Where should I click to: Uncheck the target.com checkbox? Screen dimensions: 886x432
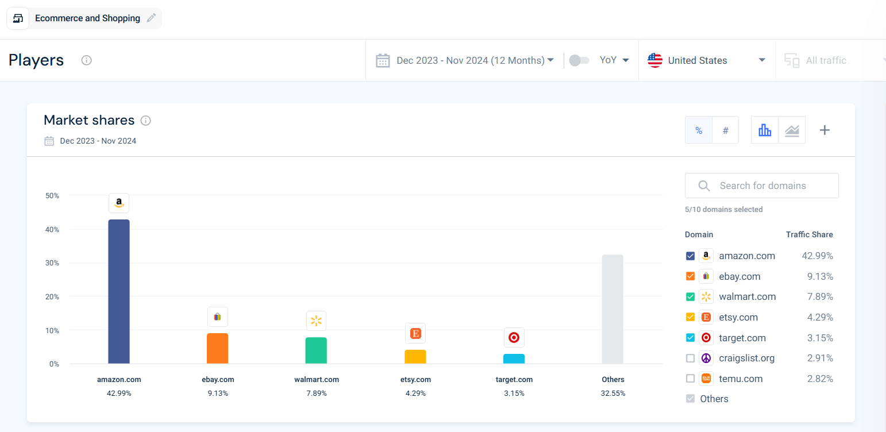tap(691, 338)
